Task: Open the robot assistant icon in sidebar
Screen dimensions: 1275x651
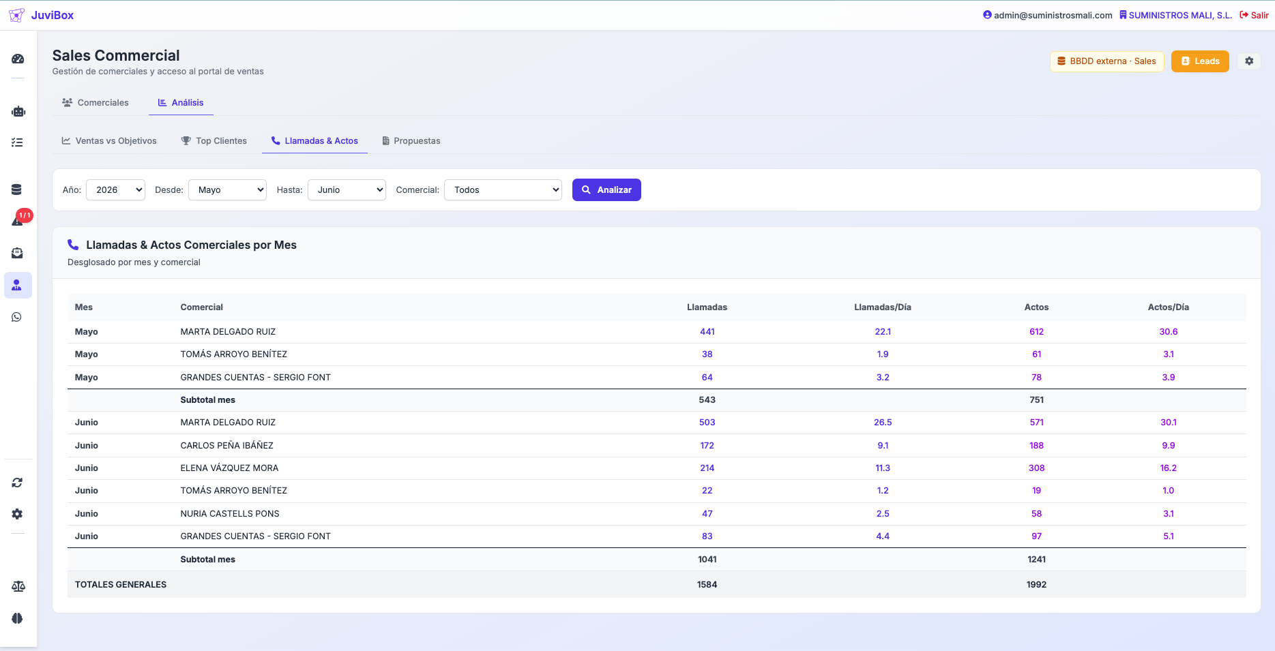Action: 18,111
